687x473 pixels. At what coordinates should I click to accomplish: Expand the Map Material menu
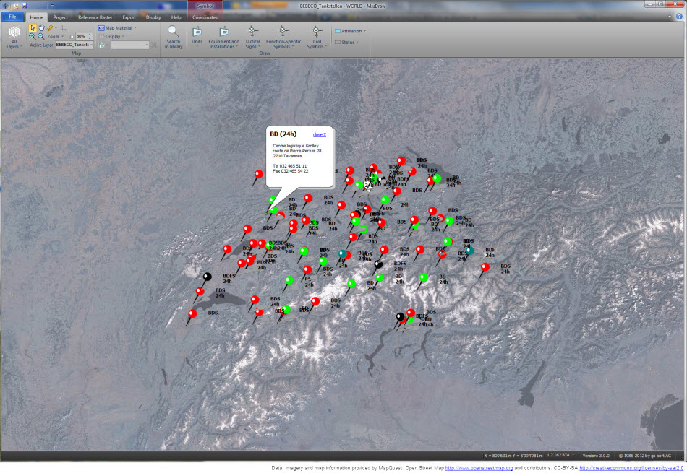[119, 27]
